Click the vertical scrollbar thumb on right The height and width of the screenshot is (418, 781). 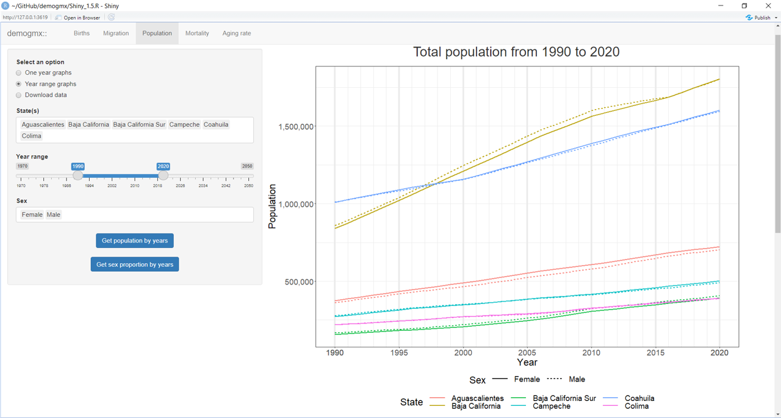pos(777,134)
